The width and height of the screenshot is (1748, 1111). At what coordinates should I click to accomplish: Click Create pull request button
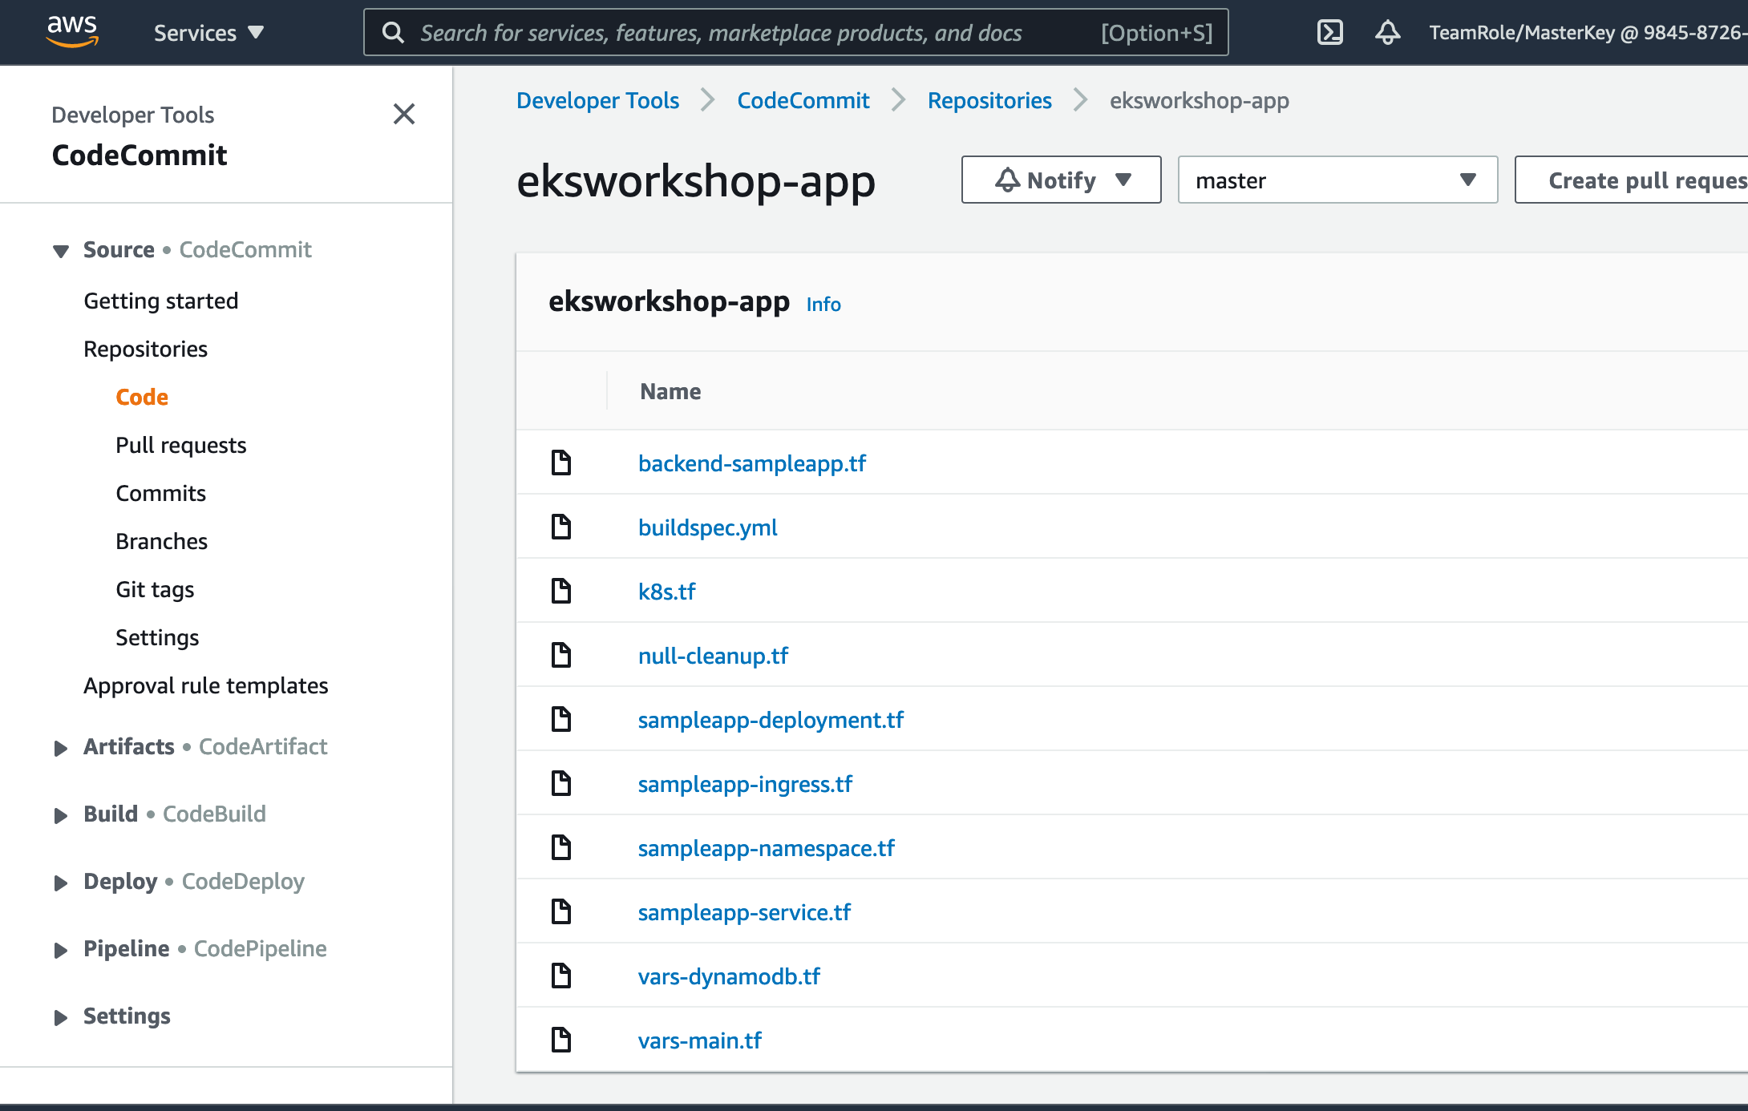[1632, 180]
